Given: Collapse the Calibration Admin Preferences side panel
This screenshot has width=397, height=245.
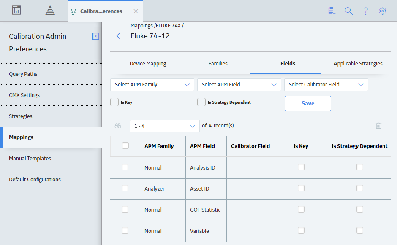Looking at the screenshot, I should point(95,36).
